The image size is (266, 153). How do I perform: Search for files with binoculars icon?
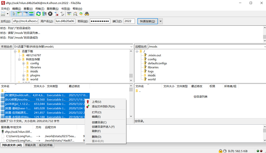pyautogui.click(x=87, y=14)
